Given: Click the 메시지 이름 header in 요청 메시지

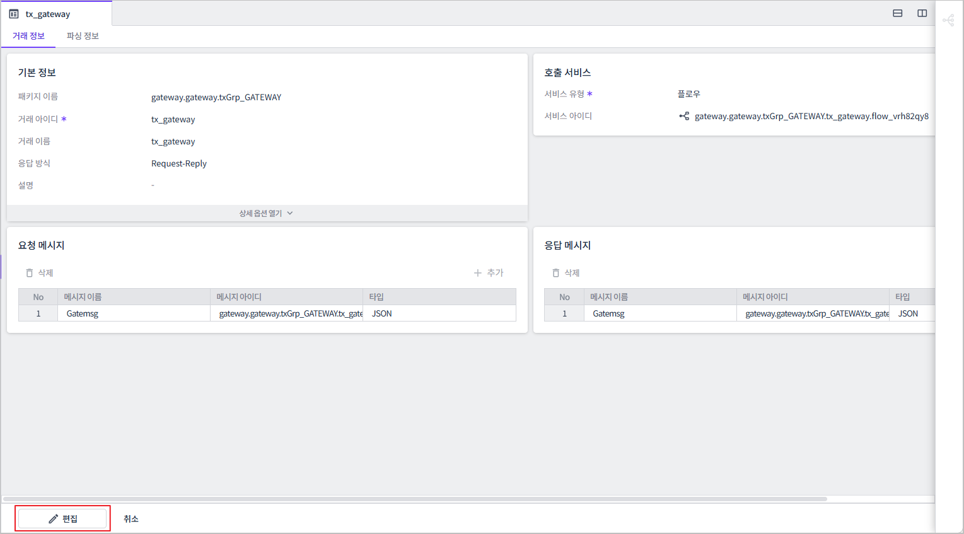Looking at the screenshot, I should tap(134, 297).
